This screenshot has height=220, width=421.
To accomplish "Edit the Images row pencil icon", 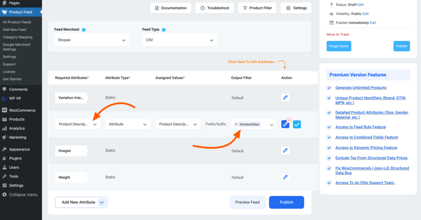I will [285, 151].
